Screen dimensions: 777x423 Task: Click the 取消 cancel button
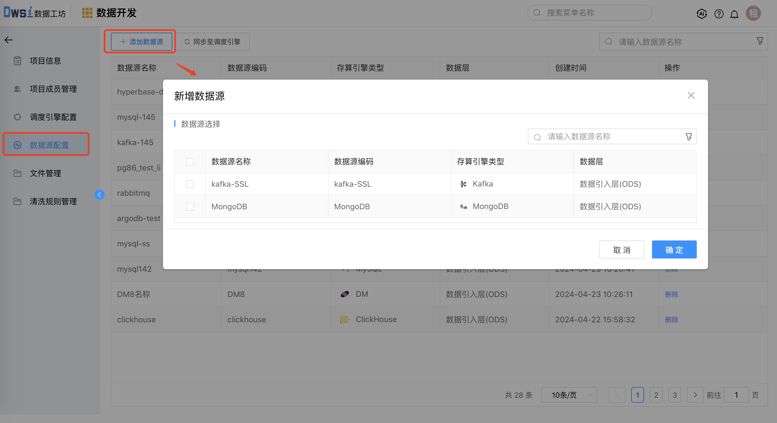(622, 250)
